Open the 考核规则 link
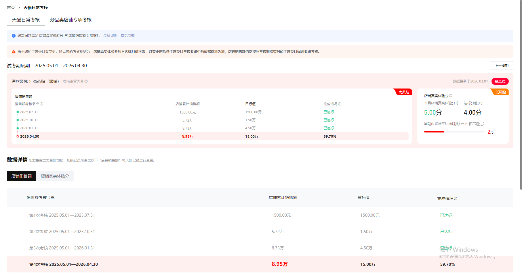 [110, 36]
